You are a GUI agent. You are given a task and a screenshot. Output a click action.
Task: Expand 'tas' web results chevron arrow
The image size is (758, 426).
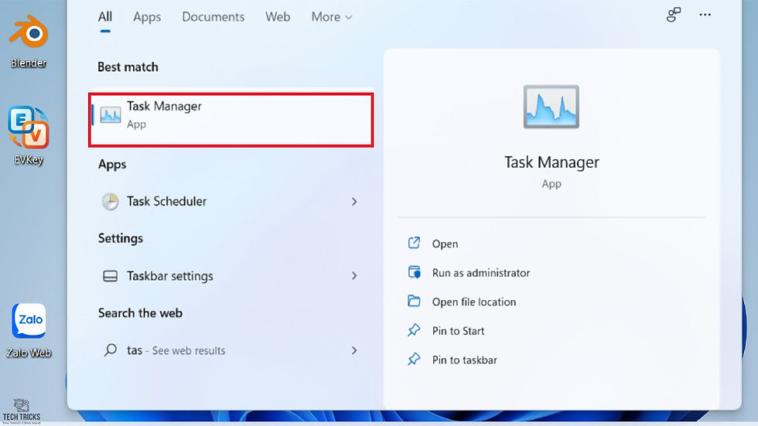(354, 350)
